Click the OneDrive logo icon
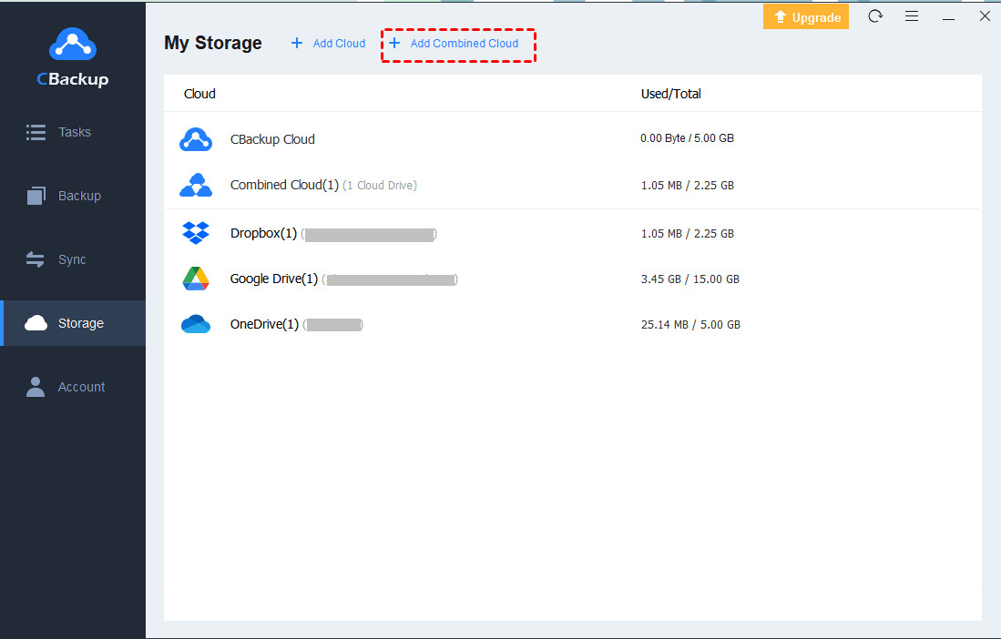 pyautogui.click(x=195, y=324)
